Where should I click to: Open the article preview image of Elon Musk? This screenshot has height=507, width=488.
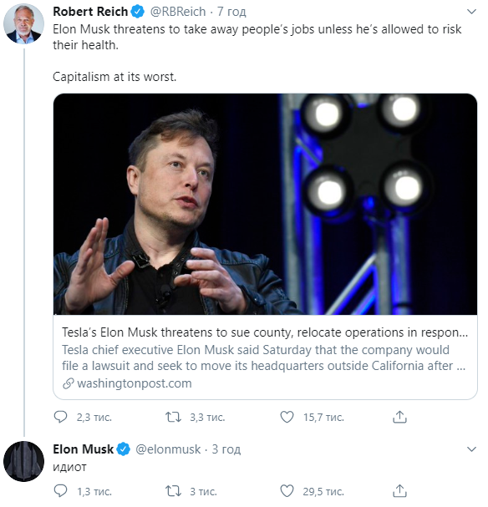[265, 204]
